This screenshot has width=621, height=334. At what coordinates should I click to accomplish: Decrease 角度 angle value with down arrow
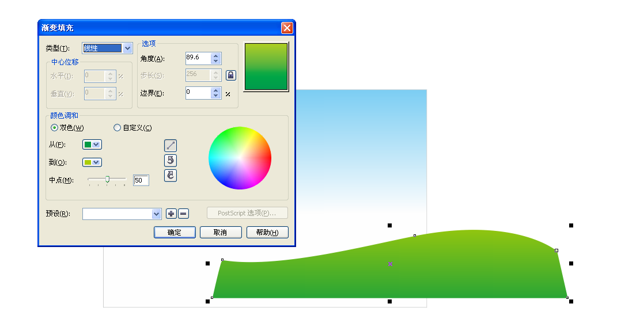pos(215,61)
